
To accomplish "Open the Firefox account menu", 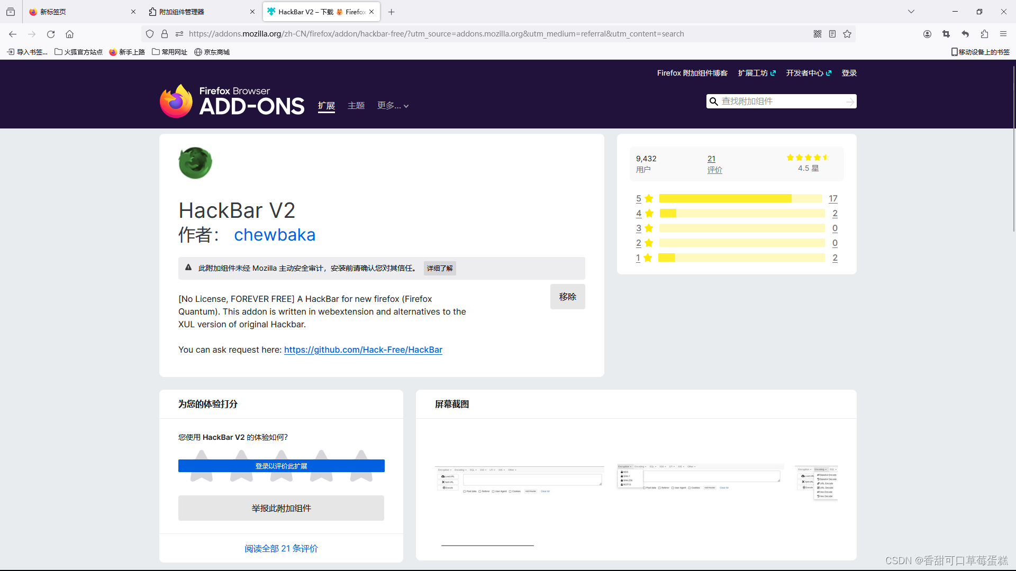I will (927, 34).
